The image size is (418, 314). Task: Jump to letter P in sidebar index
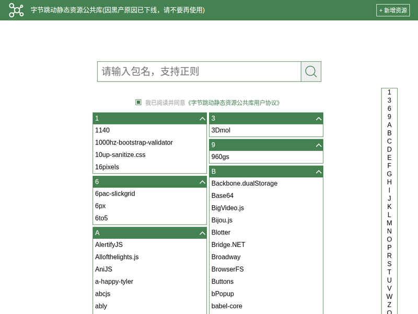click(389, 248)
